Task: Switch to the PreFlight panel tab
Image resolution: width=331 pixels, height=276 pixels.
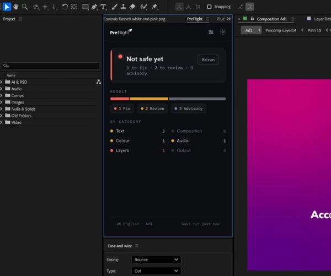Action: 195,19
